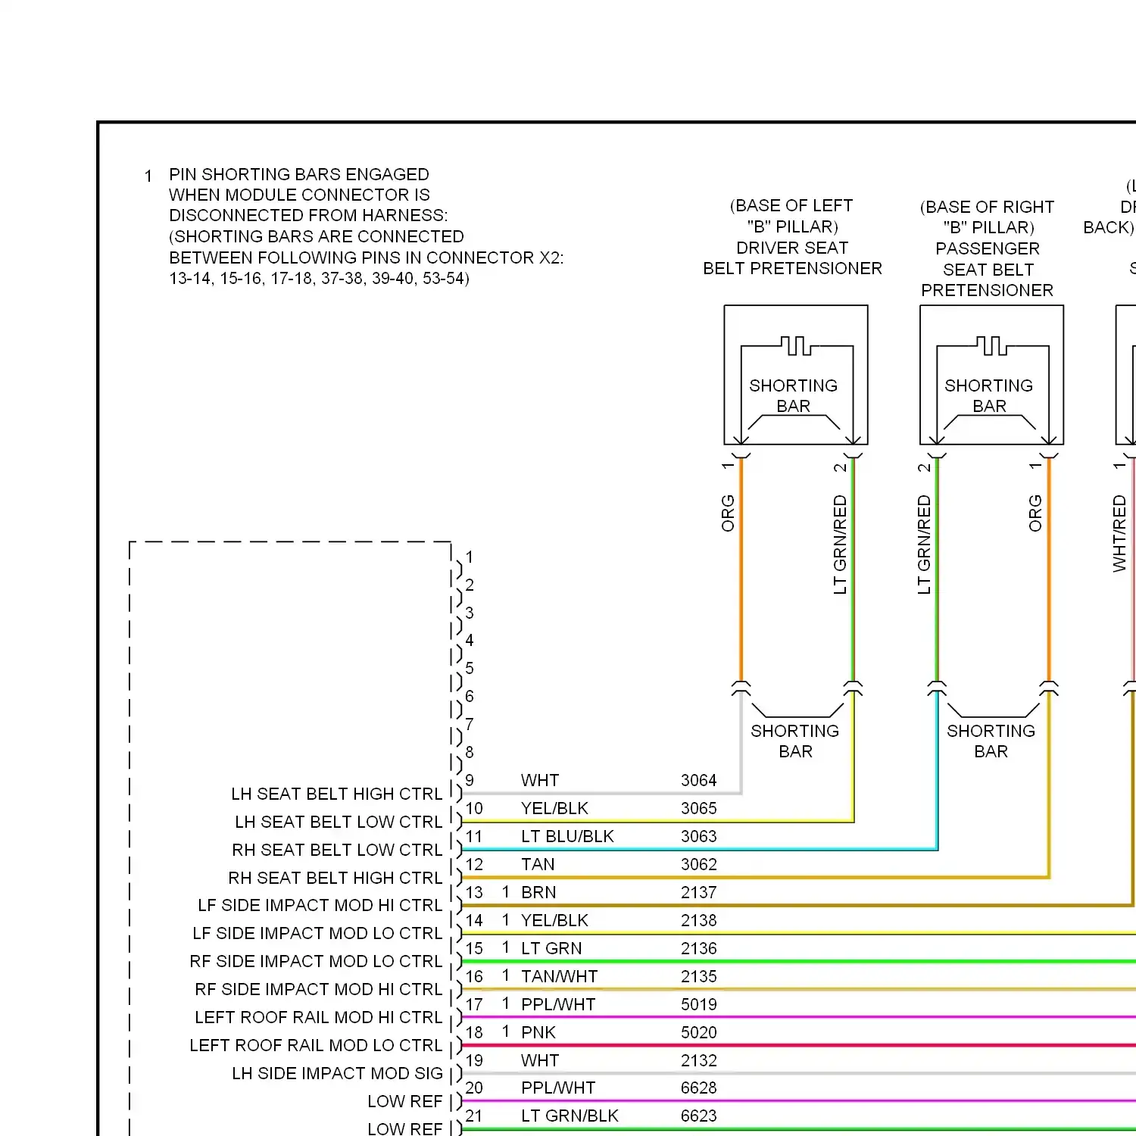Click circuit number 5020
The width and height of the screenshot is (1136, 1136).
click(x=698, y=1032)
